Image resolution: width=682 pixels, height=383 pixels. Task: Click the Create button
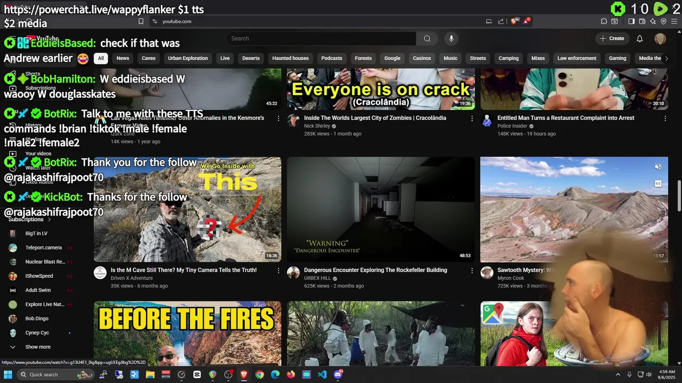(x=612, y=38)
